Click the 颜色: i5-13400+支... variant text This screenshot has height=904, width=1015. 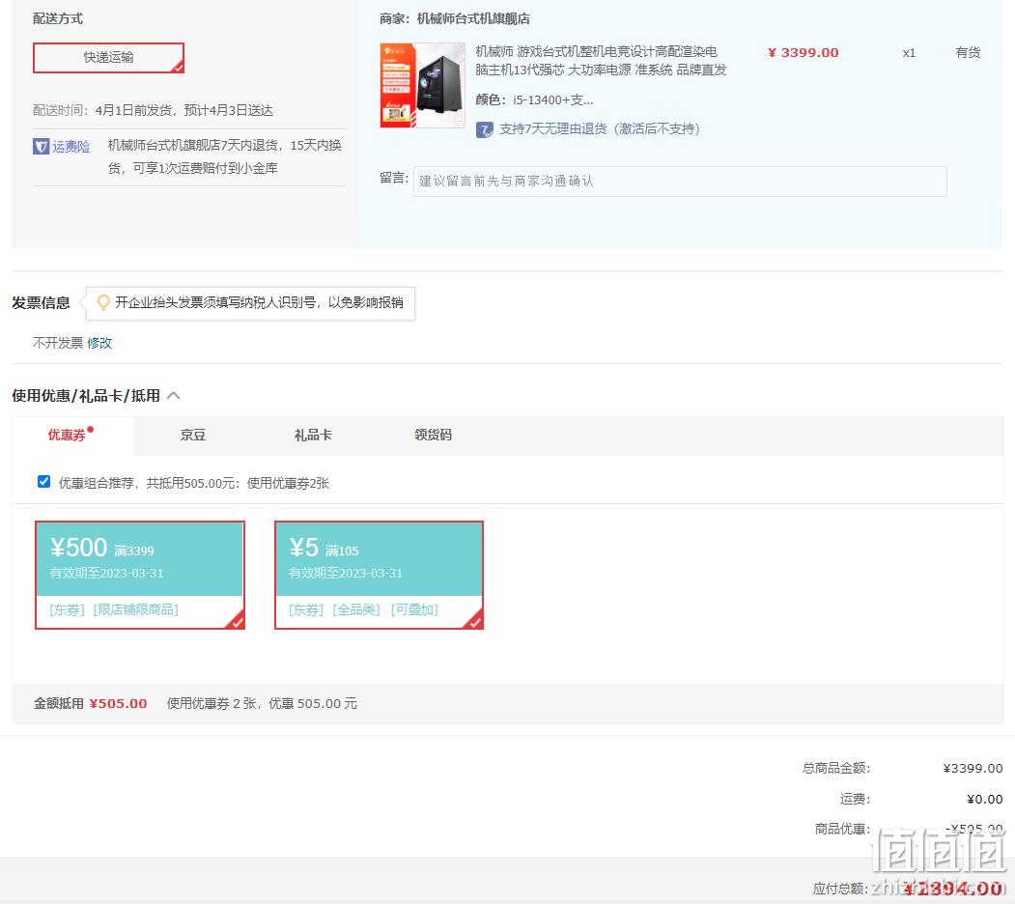pyautogui.click(x=534, y=99)
